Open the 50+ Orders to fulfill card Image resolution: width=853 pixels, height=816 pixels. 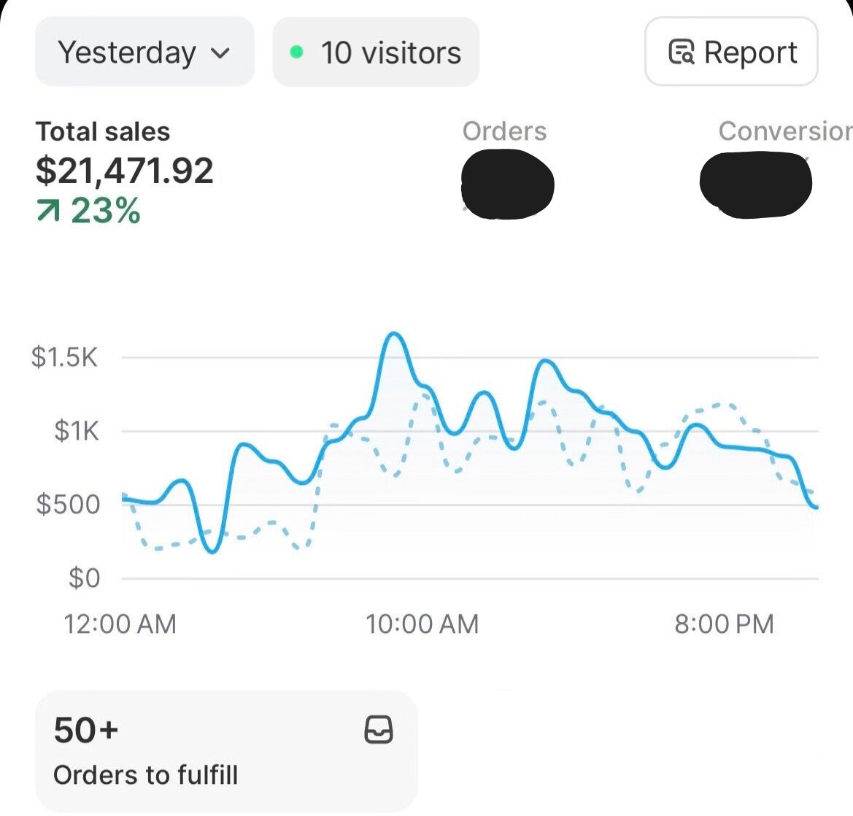[225, 751]
